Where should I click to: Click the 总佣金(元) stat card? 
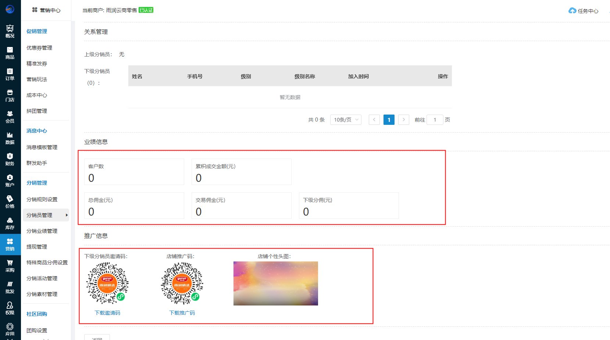coord(134,206)
